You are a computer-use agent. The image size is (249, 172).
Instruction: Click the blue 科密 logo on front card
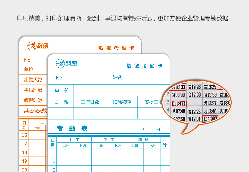coord(66,63)
